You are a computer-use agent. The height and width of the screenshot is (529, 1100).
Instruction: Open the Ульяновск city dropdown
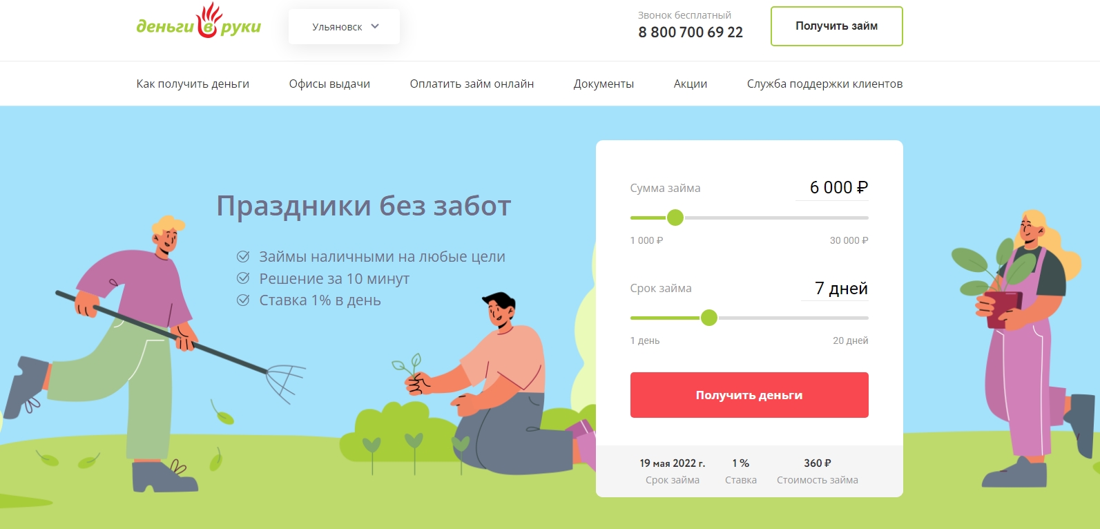(x=344, y=26)
